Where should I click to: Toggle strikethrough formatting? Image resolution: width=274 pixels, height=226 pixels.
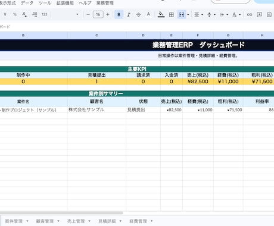pos(138,14)
